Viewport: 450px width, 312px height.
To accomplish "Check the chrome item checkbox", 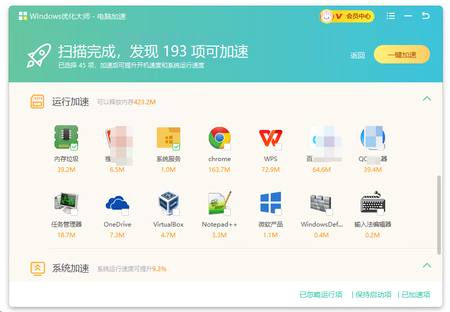I will [x=227, y=147].
